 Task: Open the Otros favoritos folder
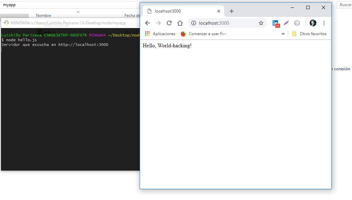tap(309, 34)
